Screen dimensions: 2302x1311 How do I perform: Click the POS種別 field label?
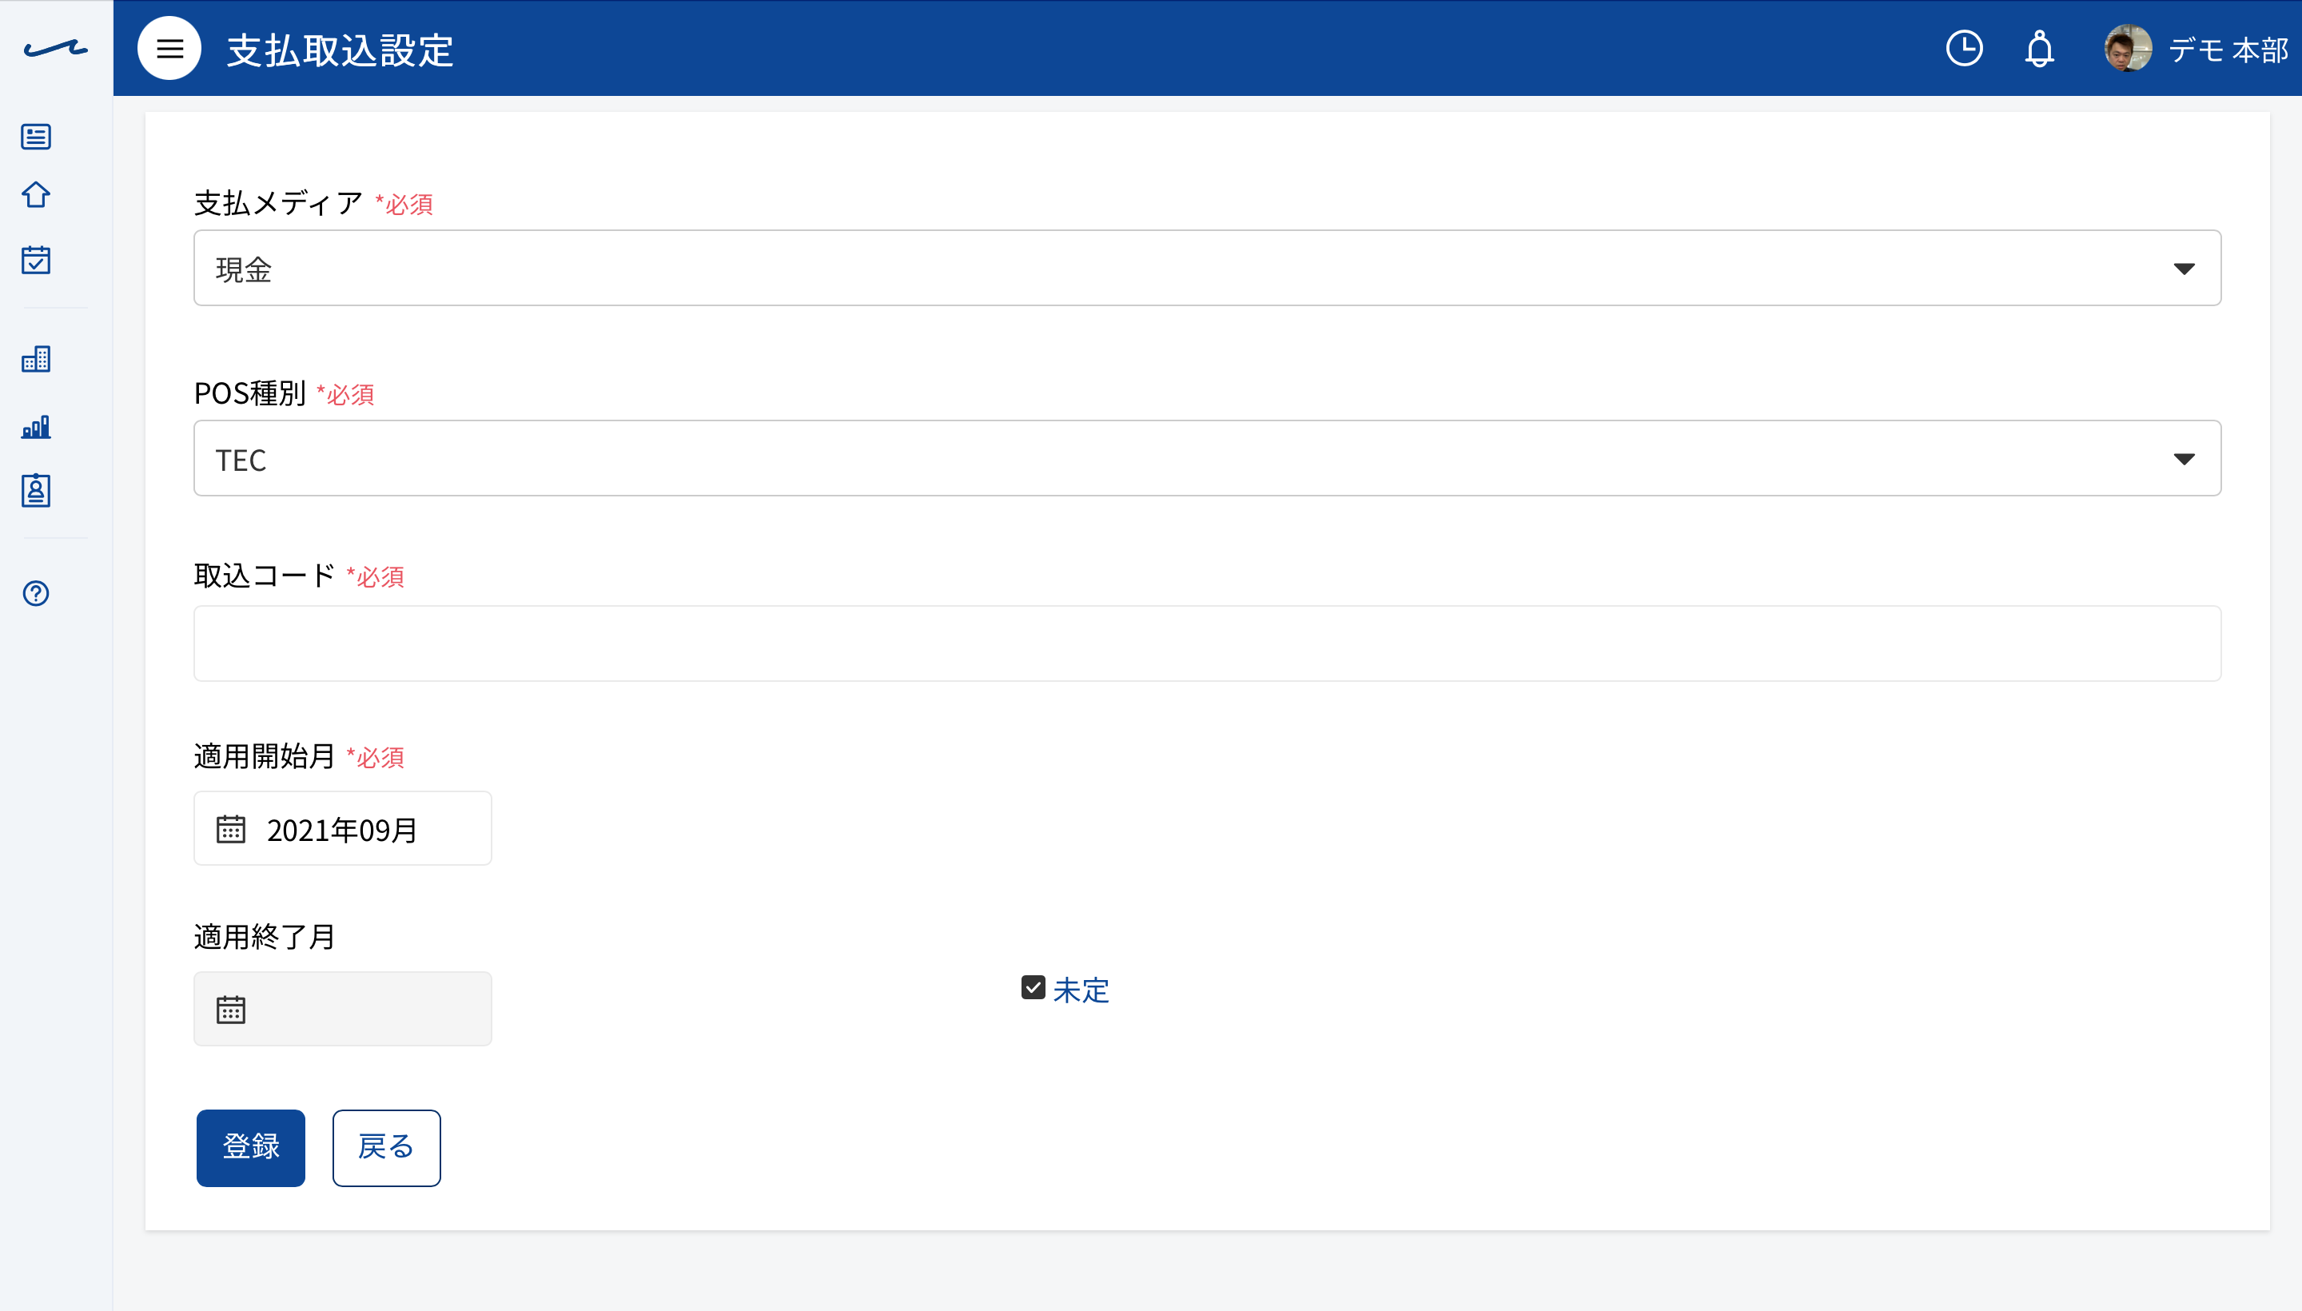pyautogui.click(x=250, y=393)
